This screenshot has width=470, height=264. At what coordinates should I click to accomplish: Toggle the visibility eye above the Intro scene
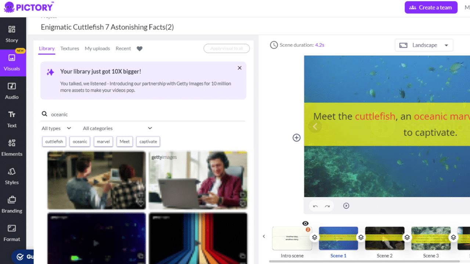coord(305,223)
